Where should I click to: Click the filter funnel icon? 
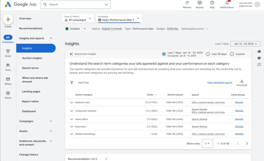click(72, 83)
